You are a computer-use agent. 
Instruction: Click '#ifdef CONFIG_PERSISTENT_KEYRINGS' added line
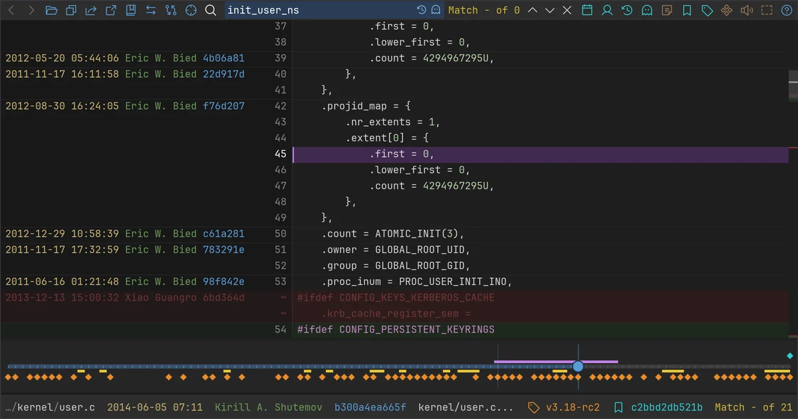(x=396, y=329)
